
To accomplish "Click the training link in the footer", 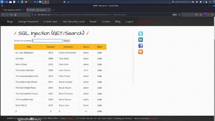I will [153, 118].
